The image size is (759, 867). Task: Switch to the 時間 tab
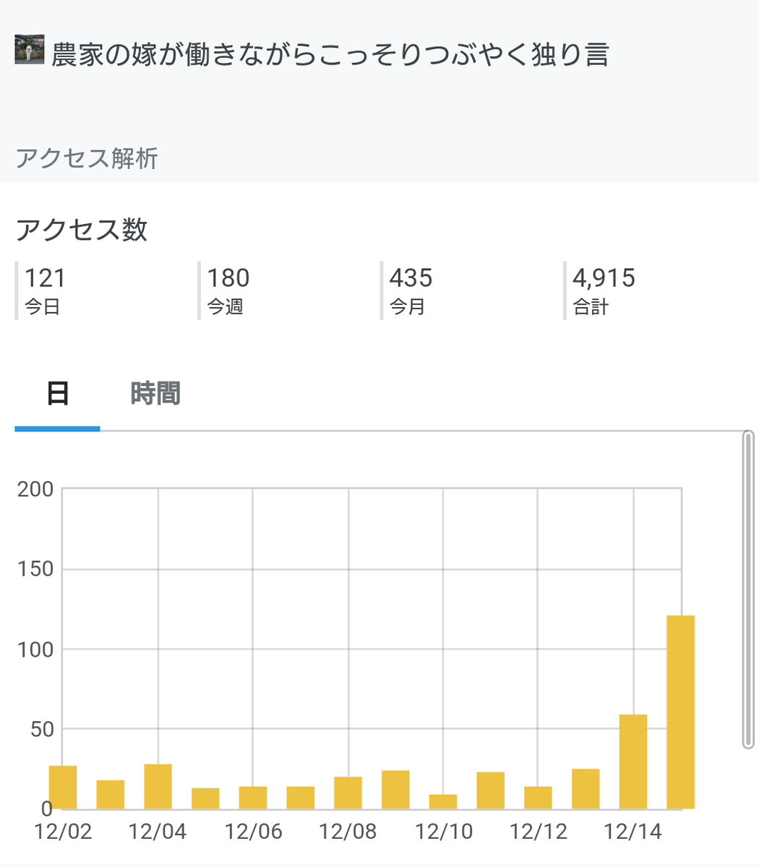click(155, 394)
